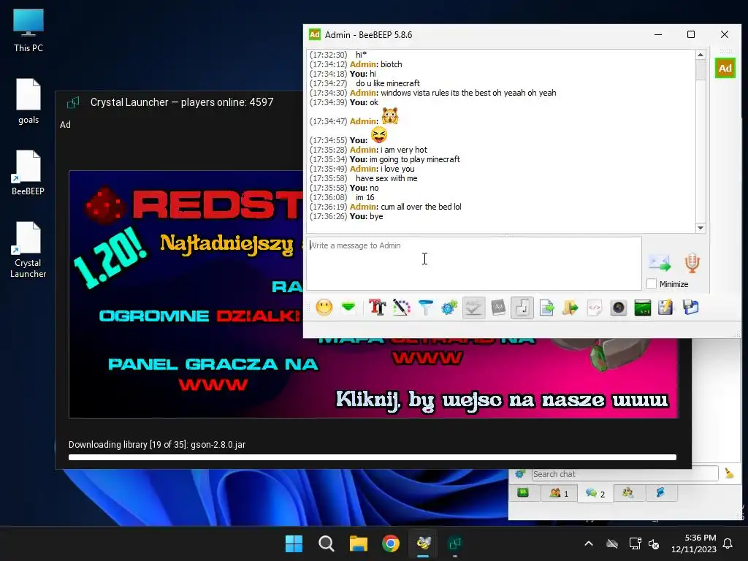Open File Explorer from taskbar
This screenshot has width=748, height=561.
358,543
